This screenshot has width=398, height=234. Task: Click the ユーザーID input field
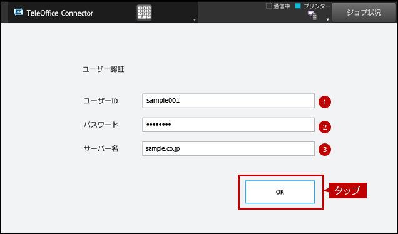coord(228,101)
